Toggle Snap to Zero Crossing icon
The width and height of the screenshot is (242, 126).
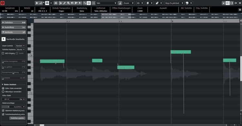click(85, 3)
